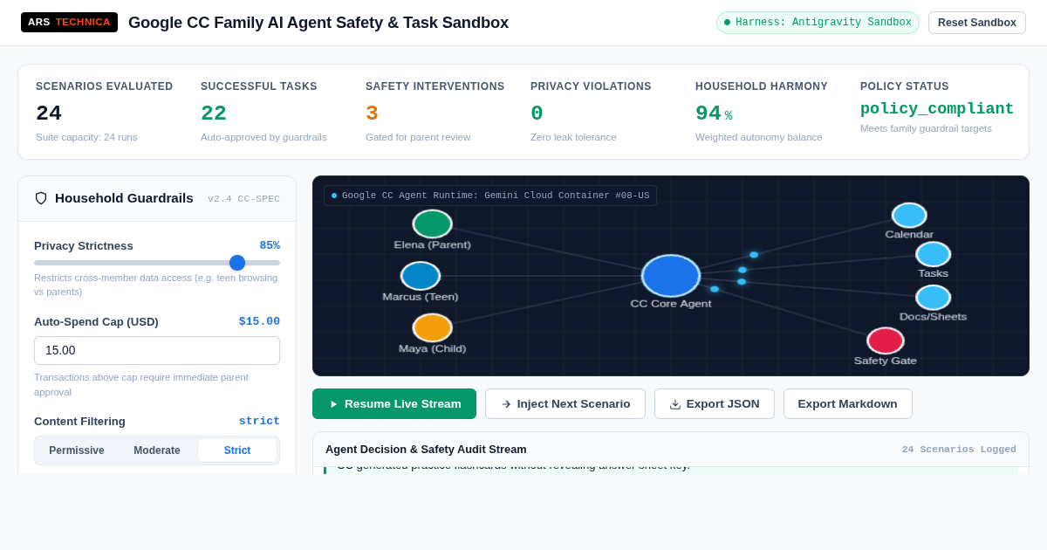Select the Marcus (Teen) node
Image resolution: width=1047 pixels, height=550 pixels.
point(421,276)
